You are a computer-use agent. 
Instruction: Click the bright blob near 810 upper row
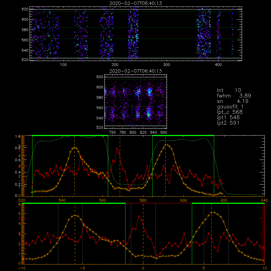(138, 92)
